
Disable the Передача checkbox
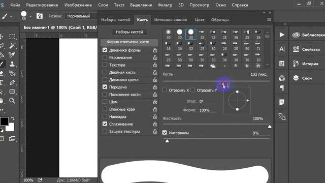105,87
